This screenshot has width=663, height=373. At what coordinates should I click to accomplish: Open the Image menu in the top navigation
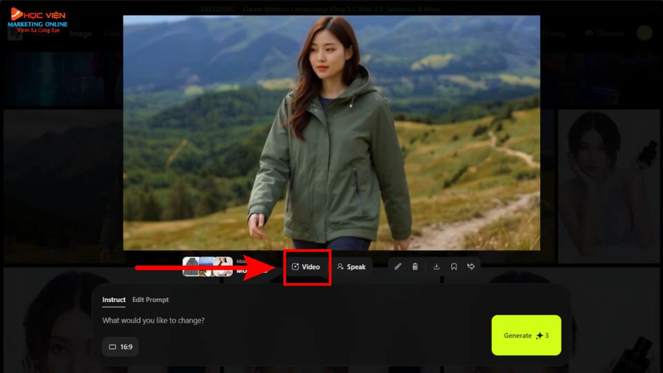pos(80,33)
